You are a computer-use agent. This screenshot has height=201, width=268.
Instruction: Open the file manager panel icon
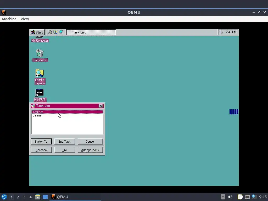38,197
